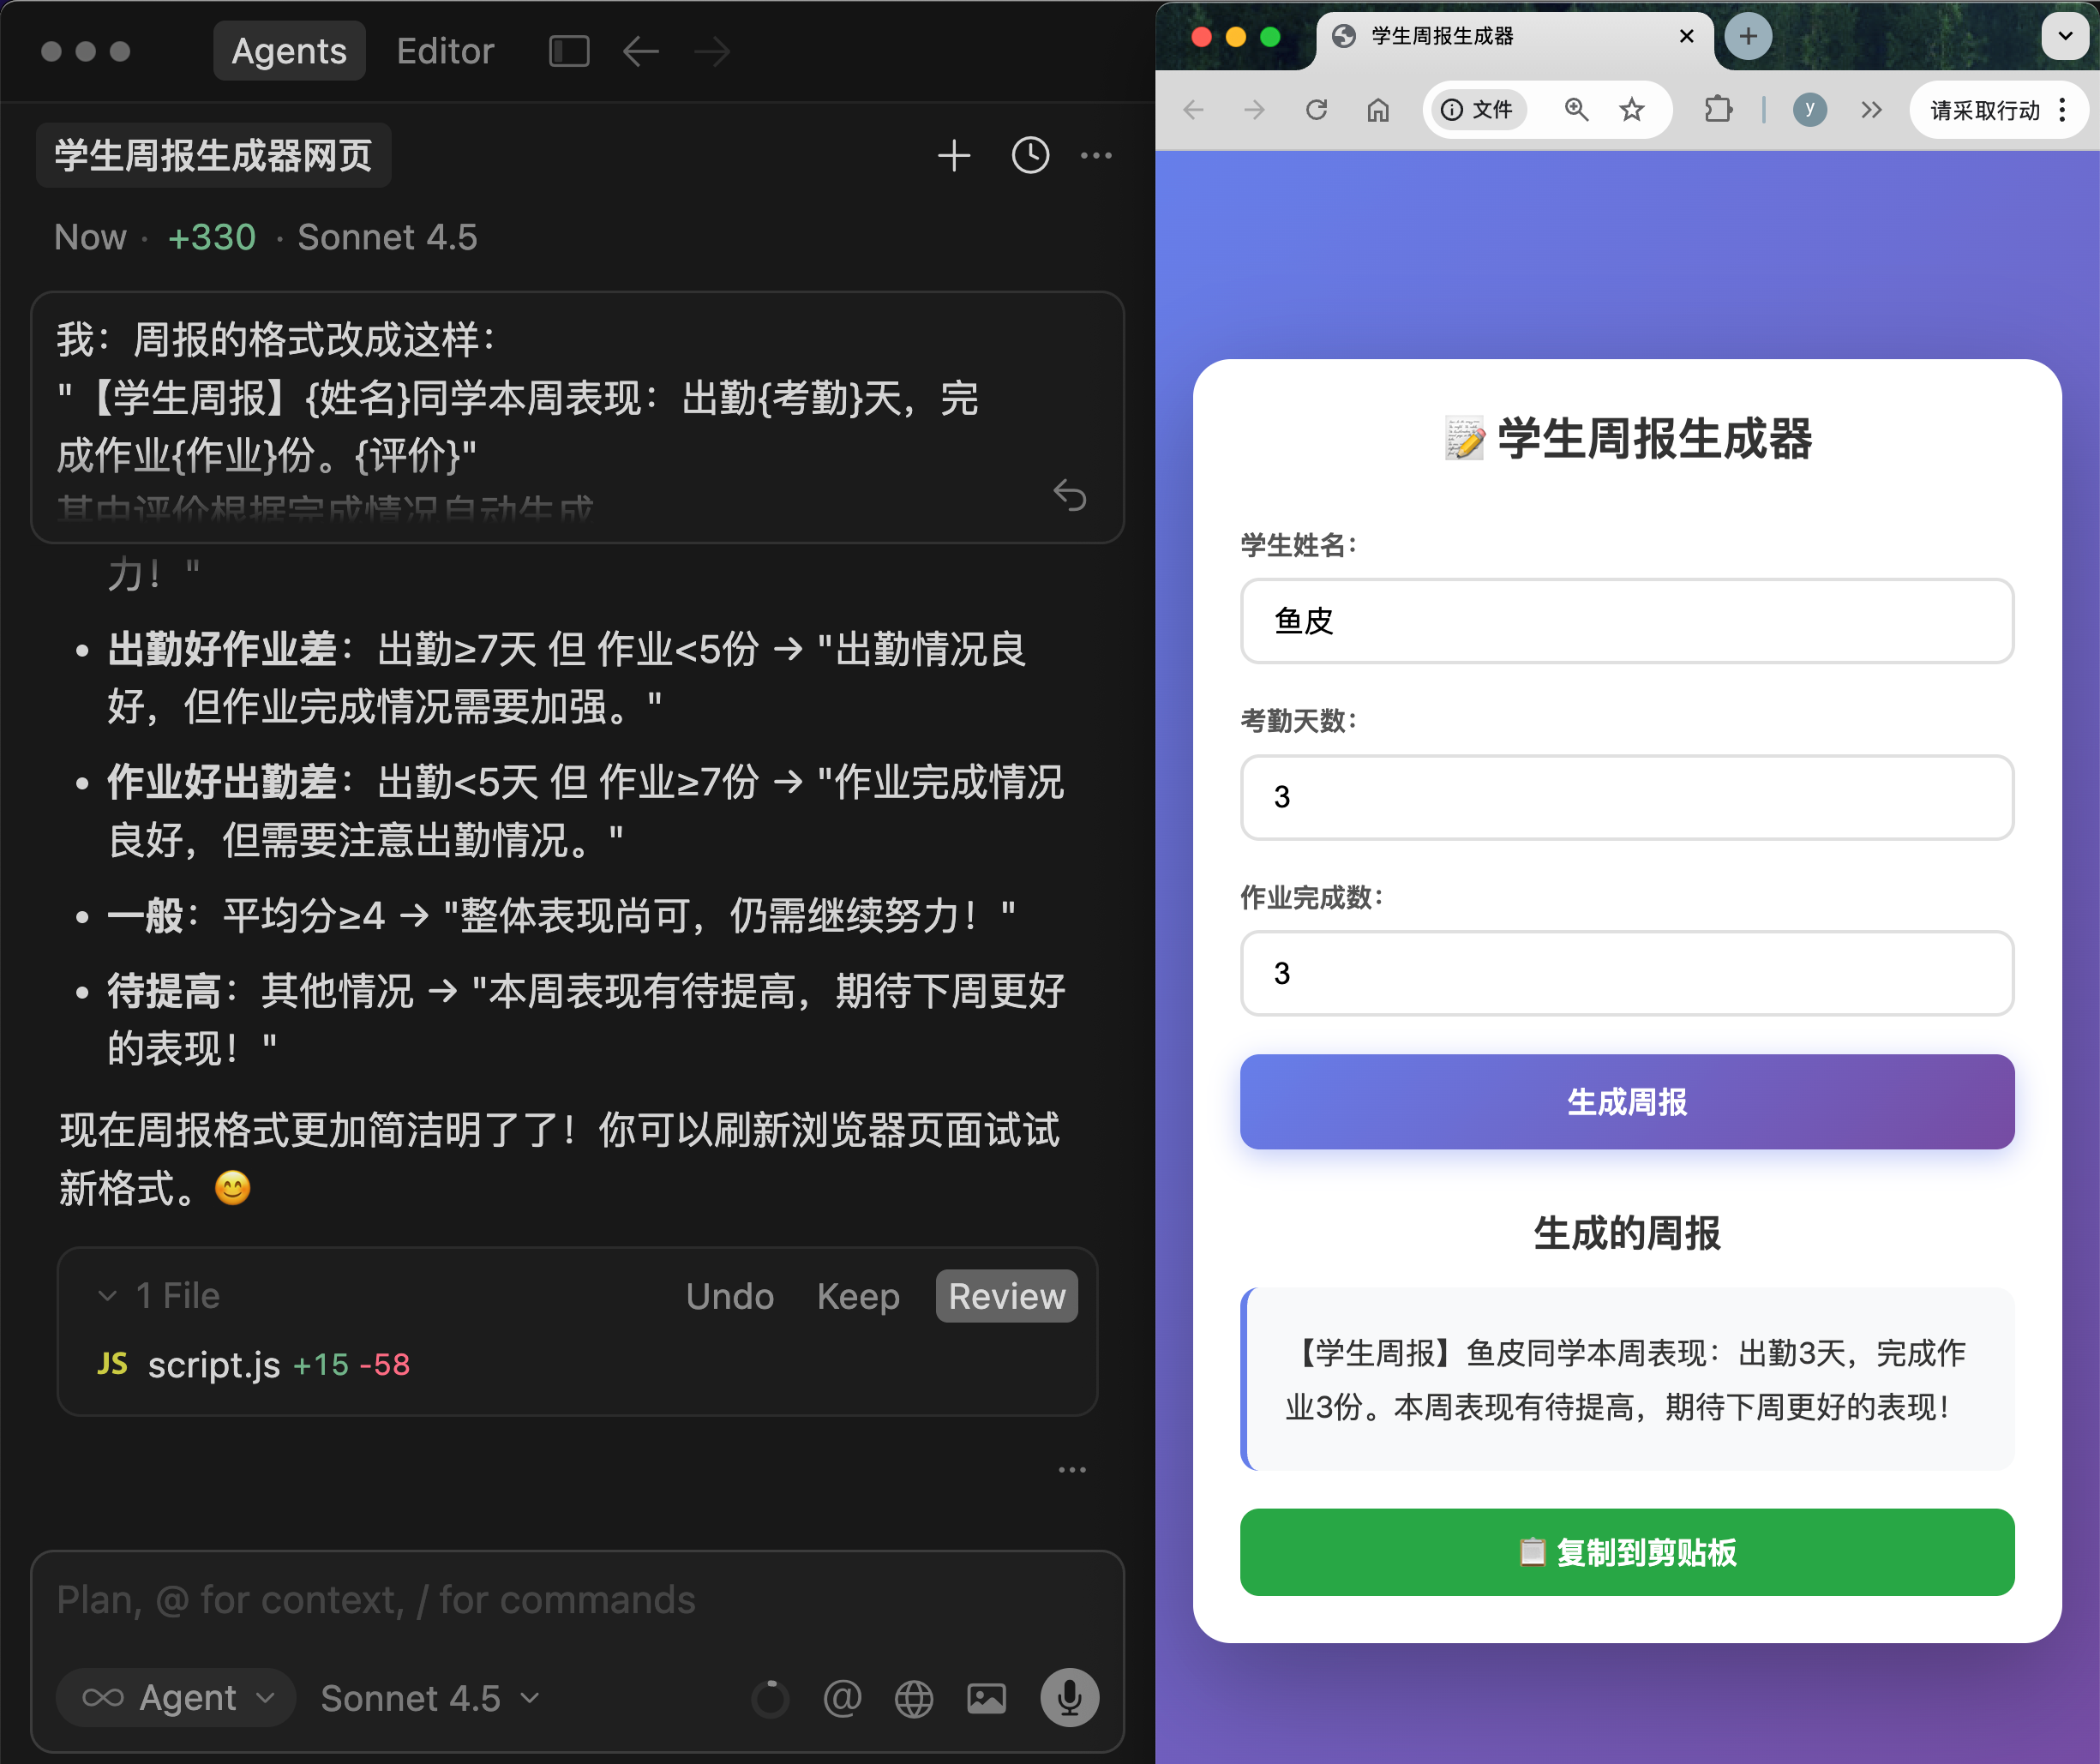This screenshot has height=1764, width=2100.
Task: Click the voice input microphone icon
Action: pos(1069,1697)
